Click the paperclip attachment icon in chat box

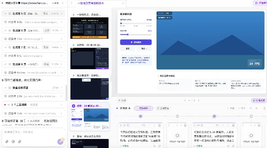click(7, 142)
